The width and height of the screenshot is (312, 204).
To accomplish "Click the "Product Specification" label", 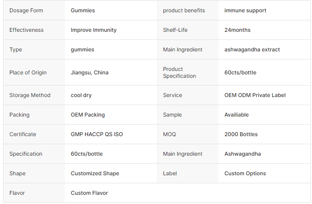I will point(179,72).
